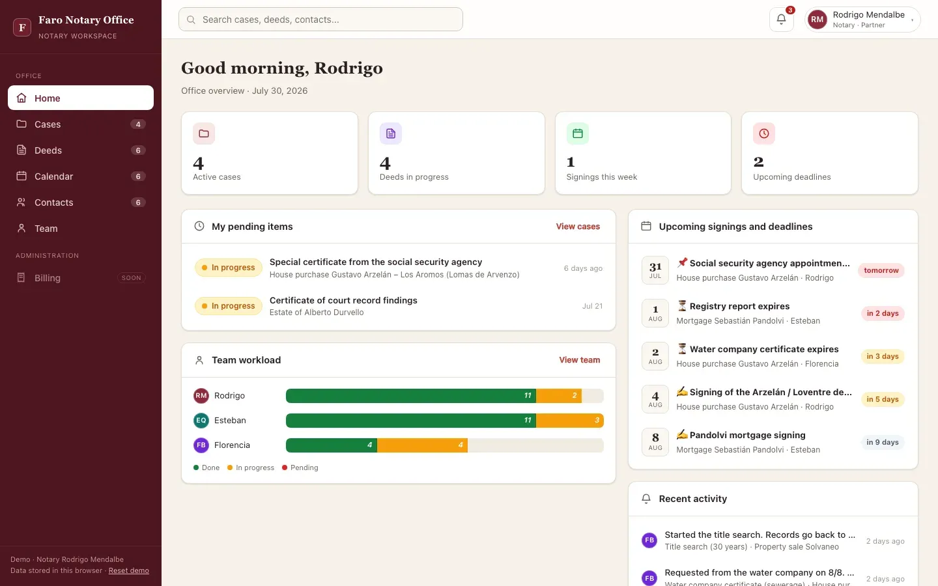This screenshot has width=938, height=586.
Task: Open Registry report expires deadline
Action: tap(773, 313)
